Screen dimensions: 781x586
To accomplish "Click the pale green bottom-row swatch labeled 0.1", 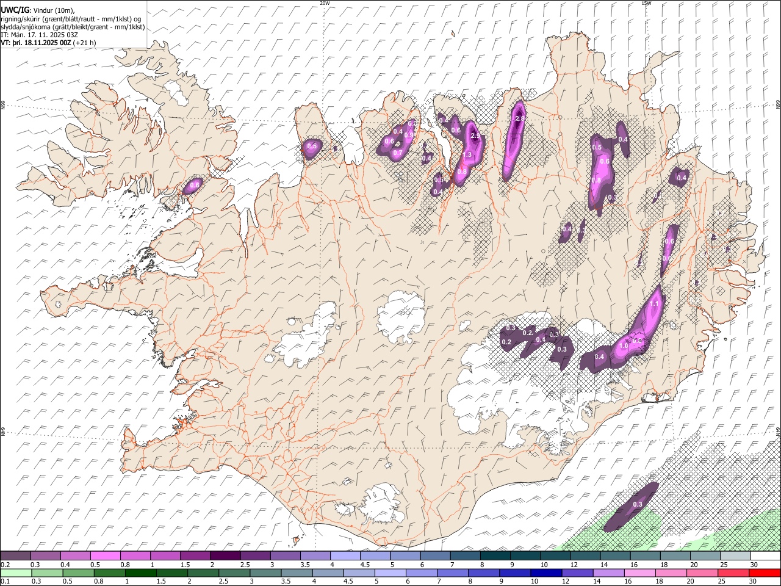I will (15, 573).
